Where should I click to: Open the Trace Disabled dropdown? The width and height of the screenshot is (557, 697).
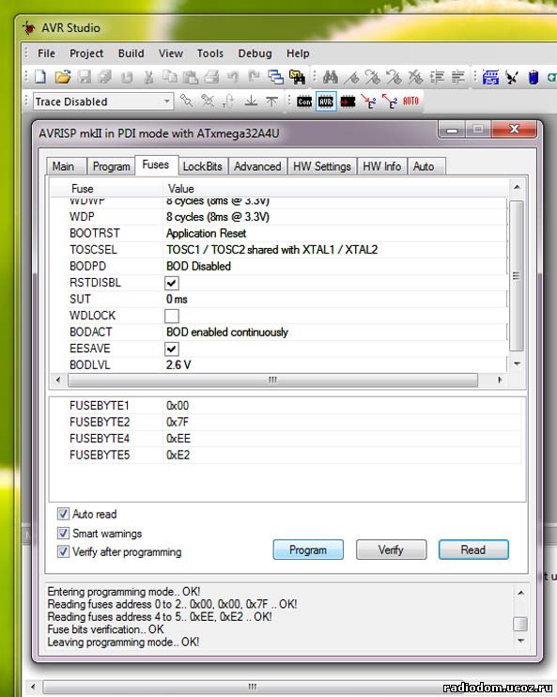pyautogui.click(x=103, y=101)
